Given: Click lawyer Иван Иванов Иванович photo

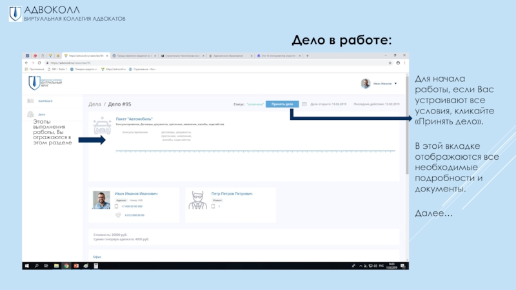Looking at the screenshot, I should [x=101, y=200].
